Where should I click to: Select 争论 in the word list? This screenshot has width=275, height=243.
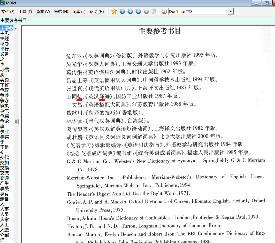[4, 121]
